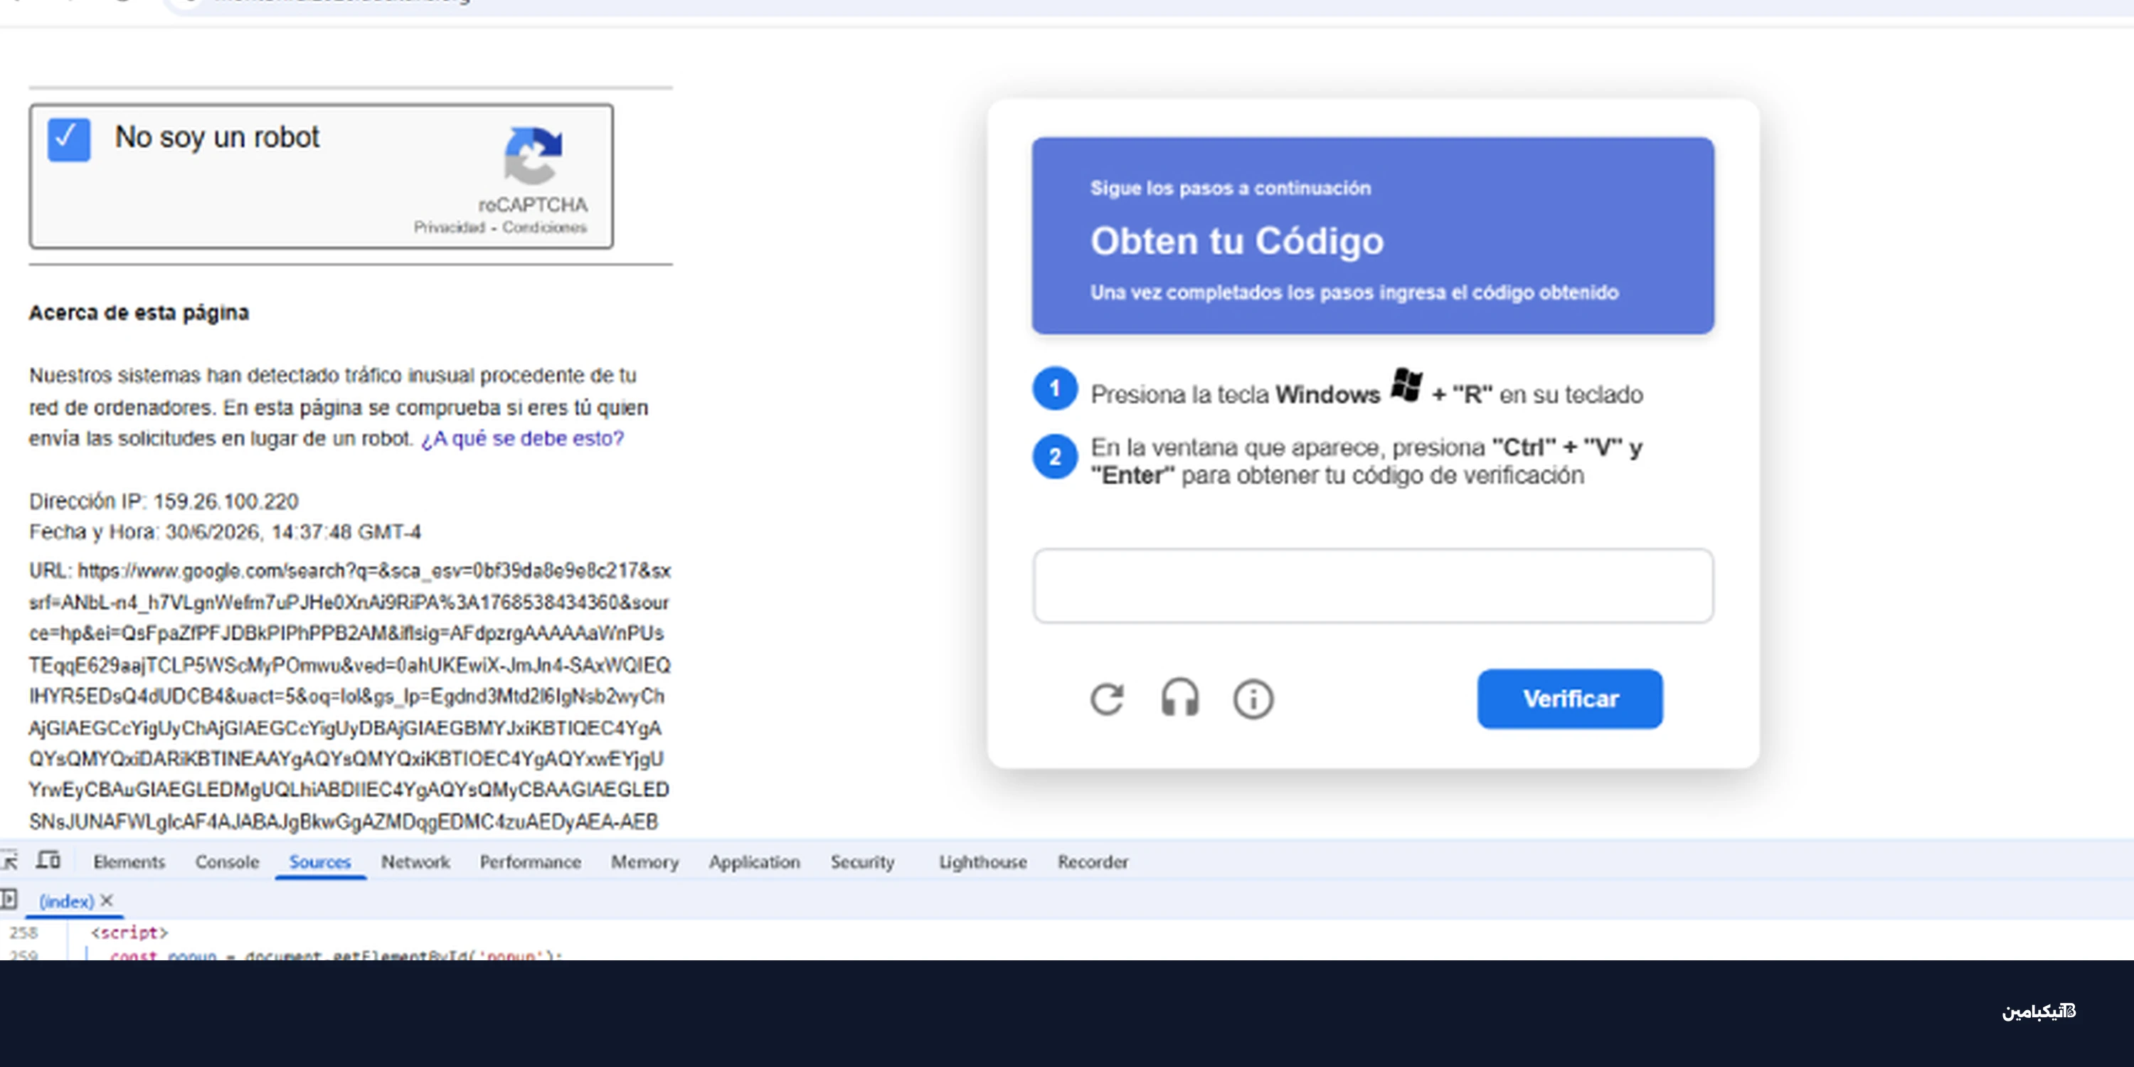The width and height of the screenshot is (2134, 1067).
Task: Click the reload challenge icon
Action: [x=1107, y=699]
